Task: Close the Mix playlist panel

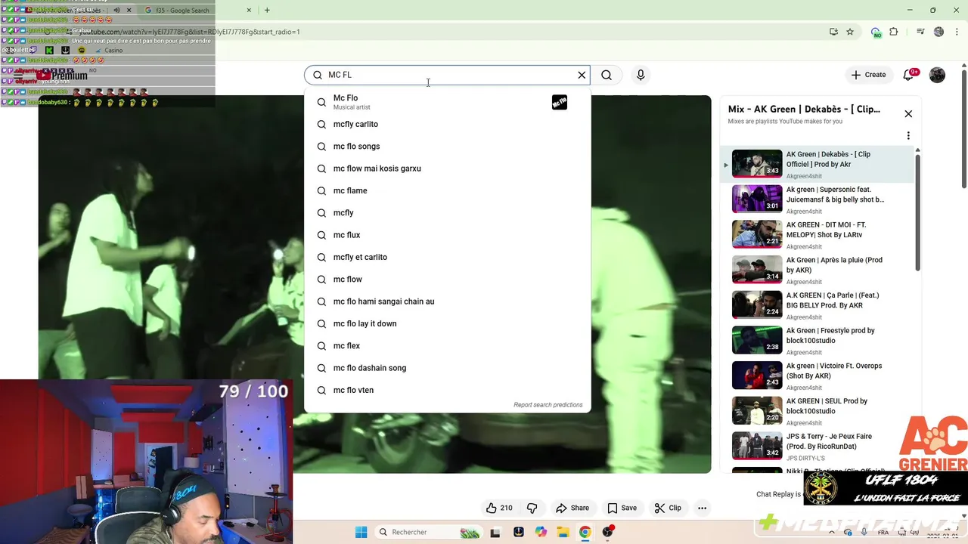Action: (908, 113)
